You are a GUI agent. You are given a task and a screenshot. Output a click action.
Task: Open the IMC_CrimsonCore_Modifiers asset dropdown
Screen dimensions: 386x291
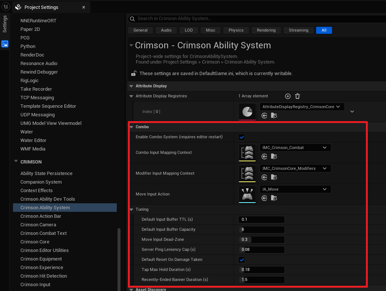[295, 168]
